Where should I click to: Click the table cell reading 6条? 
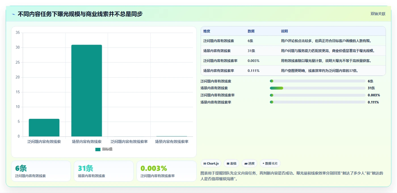[x=250, y=41]
